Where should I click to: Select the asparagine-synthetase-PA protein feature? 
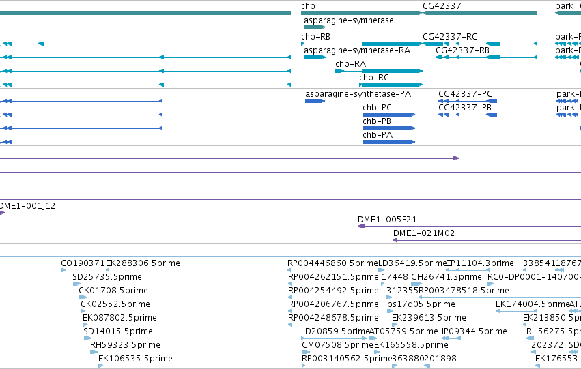click(x=315, y=101)
